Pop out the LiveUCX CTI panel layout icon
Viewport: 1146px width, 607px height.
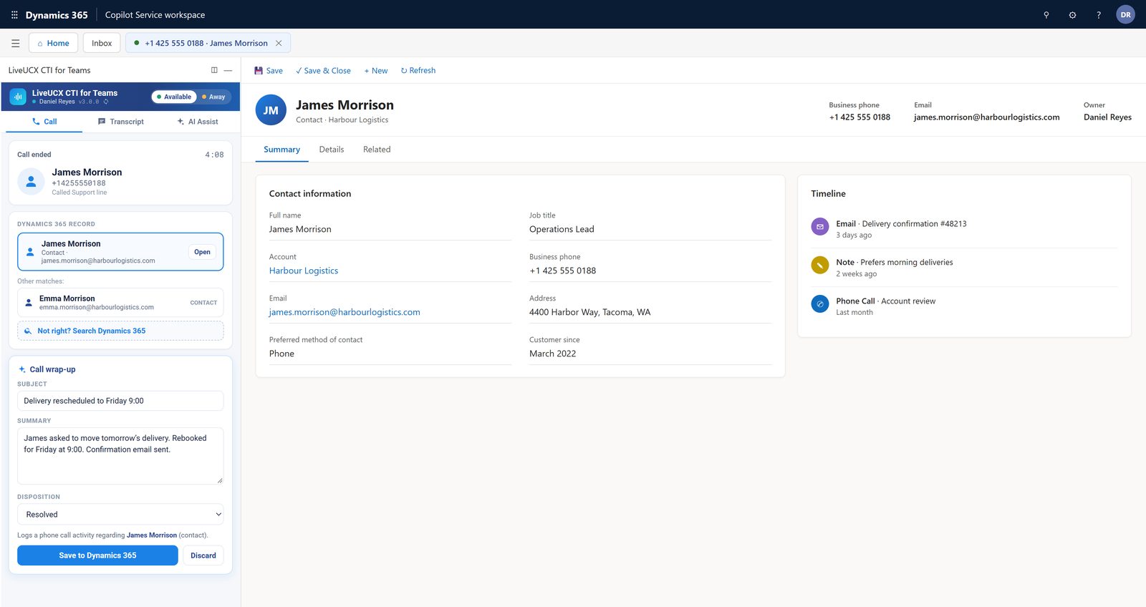(x=214, y=70)
